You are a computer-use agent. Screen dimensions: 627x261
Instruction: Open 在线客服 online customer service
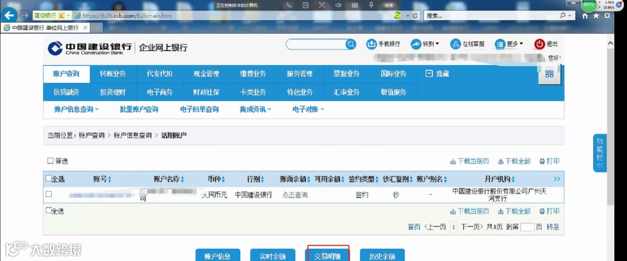(x=467, y=44)
